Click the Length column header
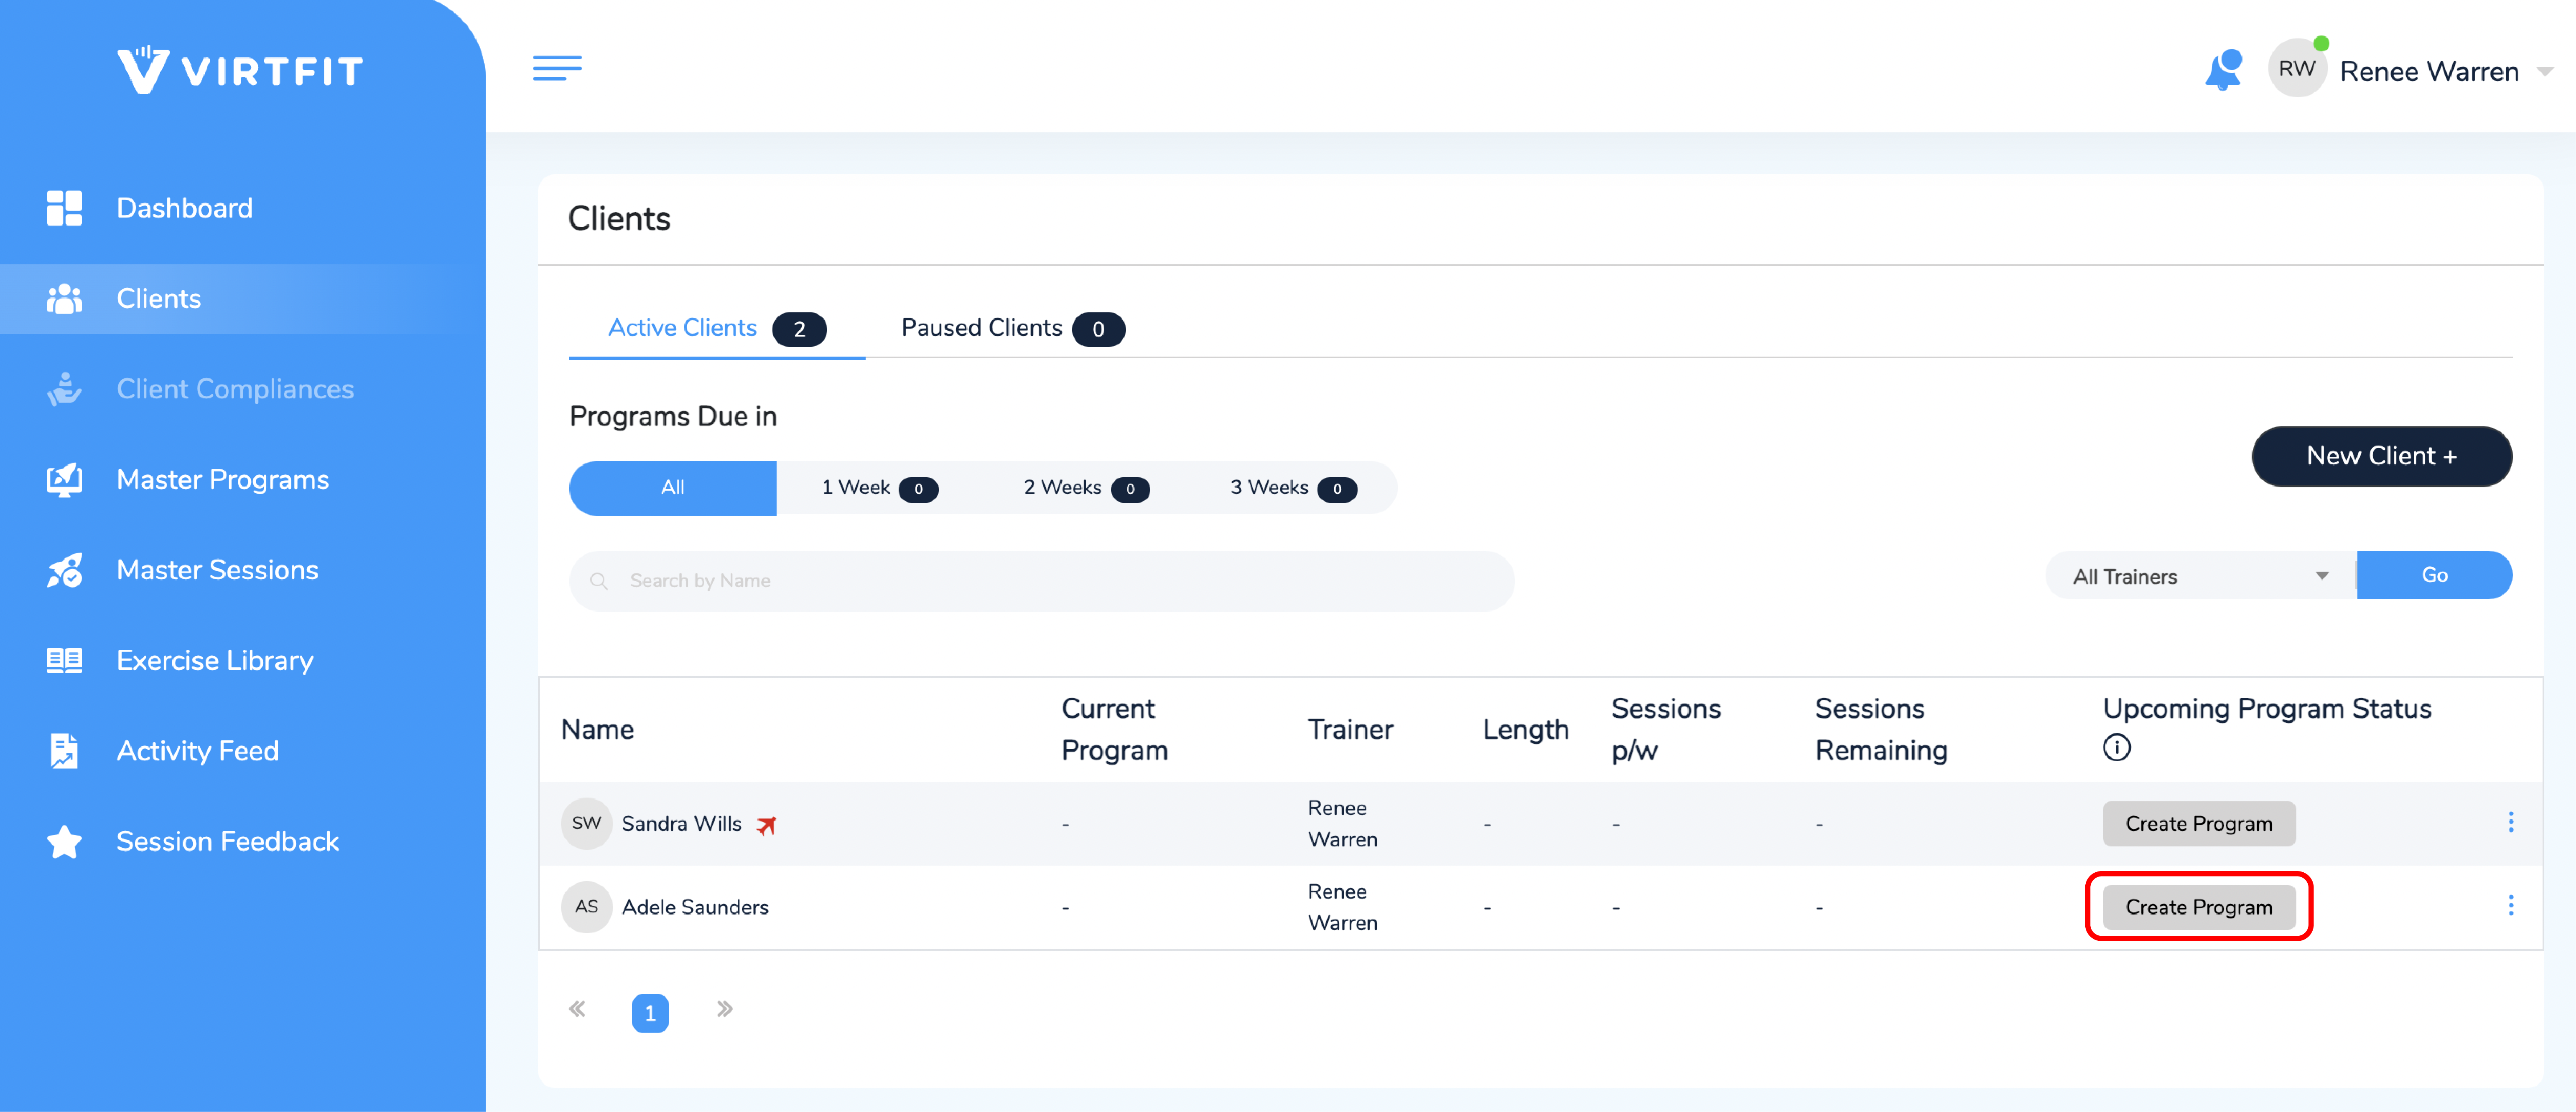2576x1112 pixels. click(1525, 730)
